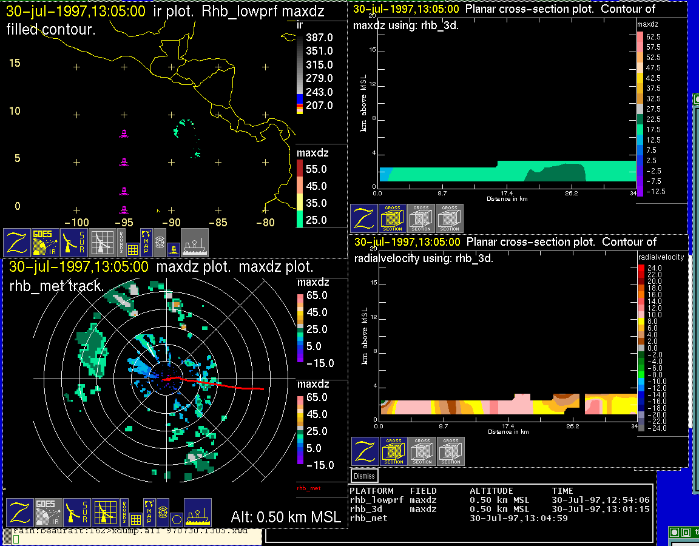Viewport: 699px width, 546px height.
Task: Click the Z icon under the radial velocity plot
Action: tap(365, 451)
